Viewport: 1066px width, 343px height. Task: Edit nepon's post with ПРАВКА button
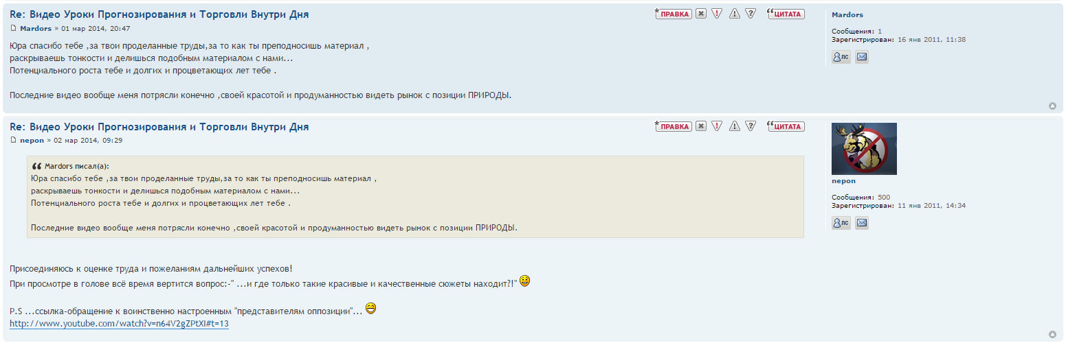[673, 126]
